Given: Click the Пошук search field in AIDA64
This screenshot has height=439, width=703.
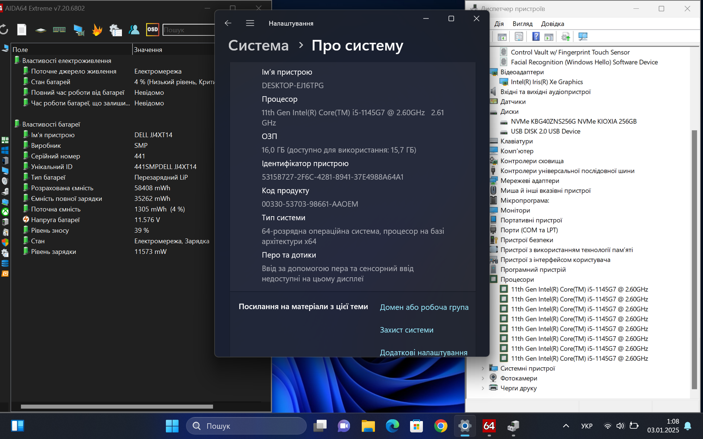Looking at the screenshot, I should pos(188,30).
